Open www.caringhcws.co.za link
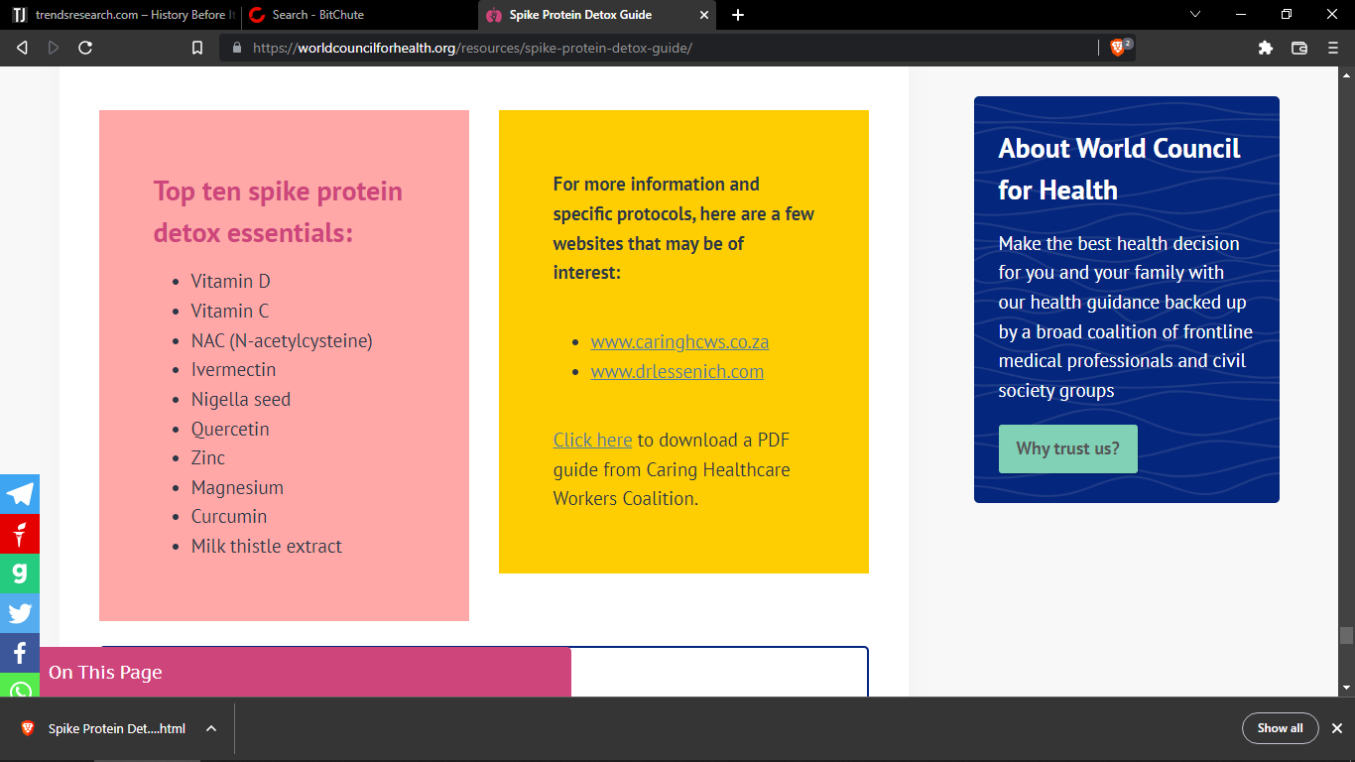This screenshot has width=1355, height=762. click(679, 342)
